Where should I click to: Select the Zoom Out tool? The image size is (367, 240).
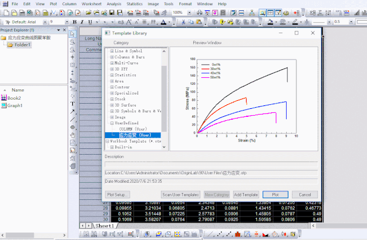[x=73, y=50]
